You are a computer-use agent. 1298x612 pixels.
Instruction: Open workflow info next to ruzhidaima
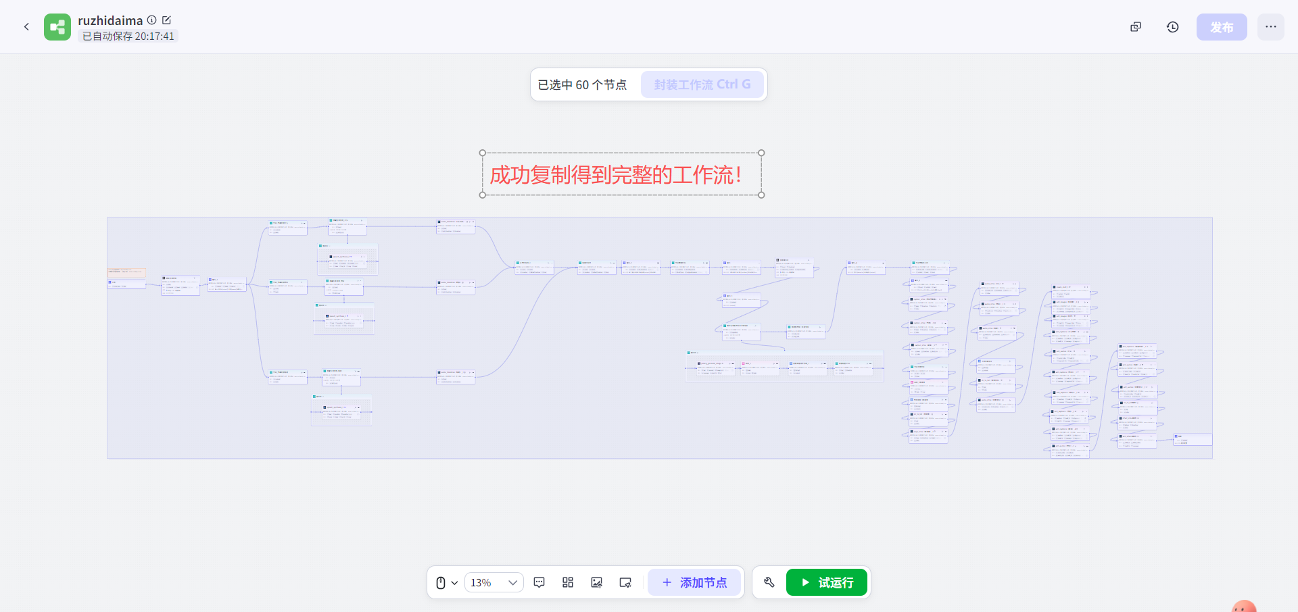pyautogui.click(x=152, y=20)
